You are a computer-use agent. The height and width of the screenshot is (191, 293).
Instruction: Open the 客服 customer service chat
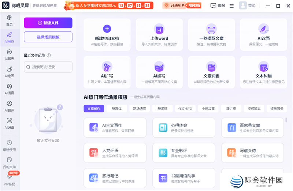218,5
